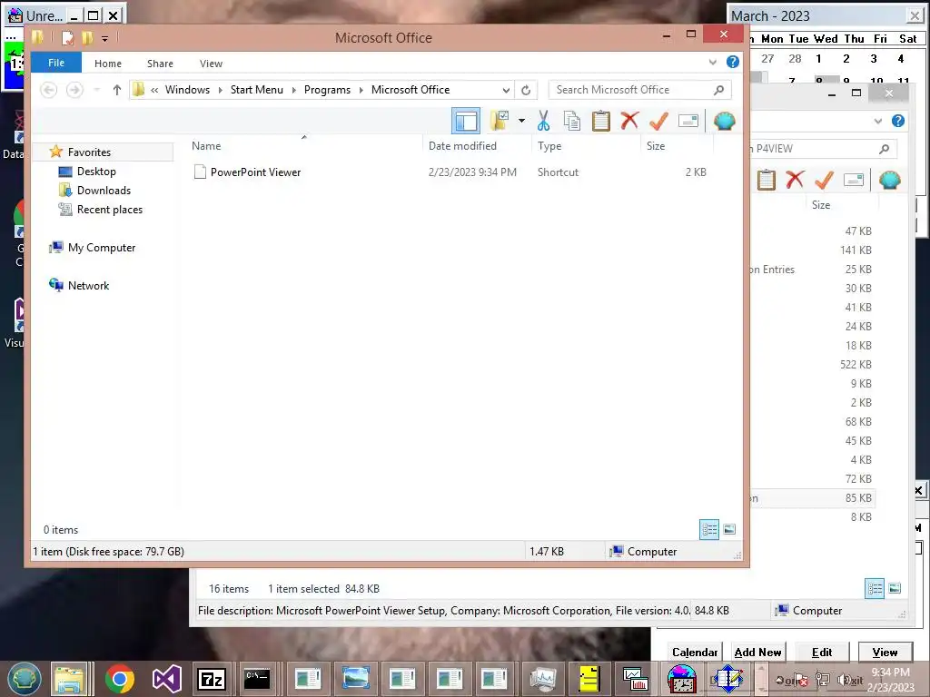Sort by the Name column header
The height and width of the screenshot is (697, 930).
pyautogui.click(x=206, y=146)
